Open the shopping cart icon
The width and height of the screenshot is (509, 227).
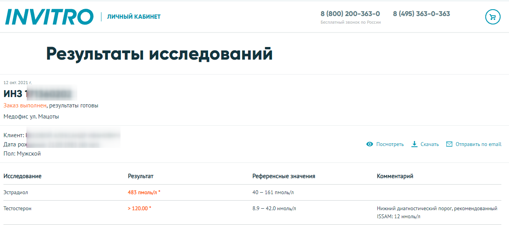click(493, 17)
